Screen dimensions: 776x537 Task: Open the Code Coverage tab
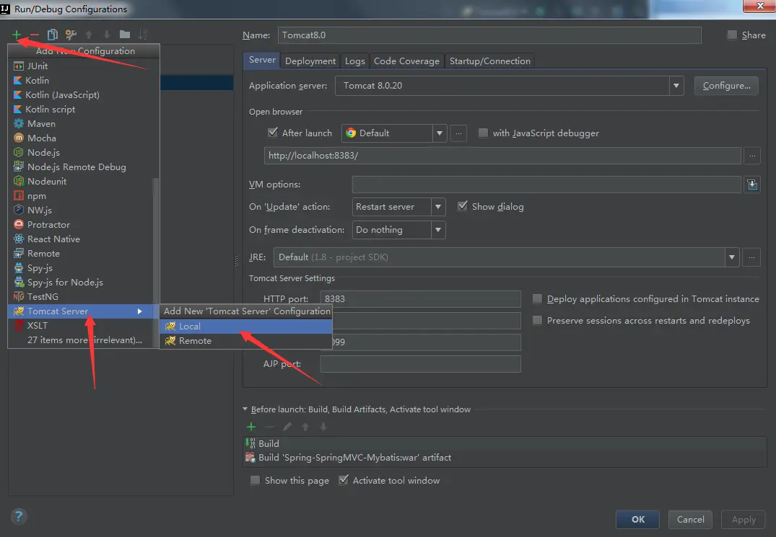(x=406, y=61)
